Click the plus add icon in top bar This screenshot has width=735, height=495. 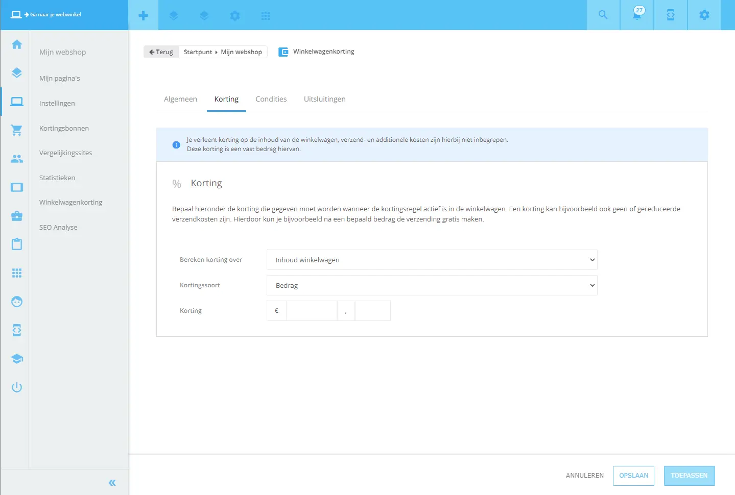coord(144,15)
